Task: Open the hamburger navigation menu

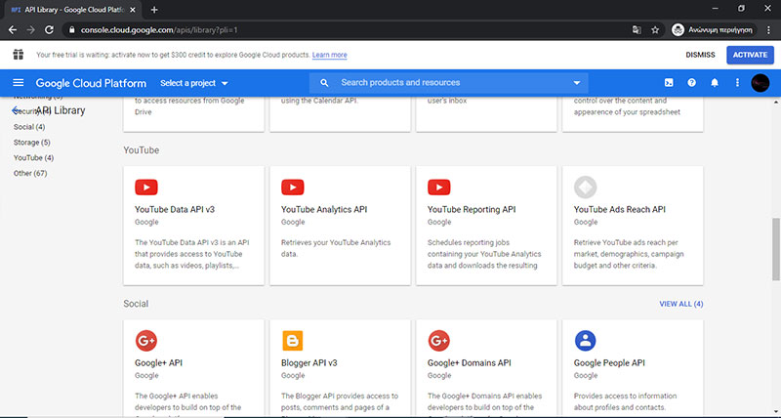Action: [x=18, y=83]
